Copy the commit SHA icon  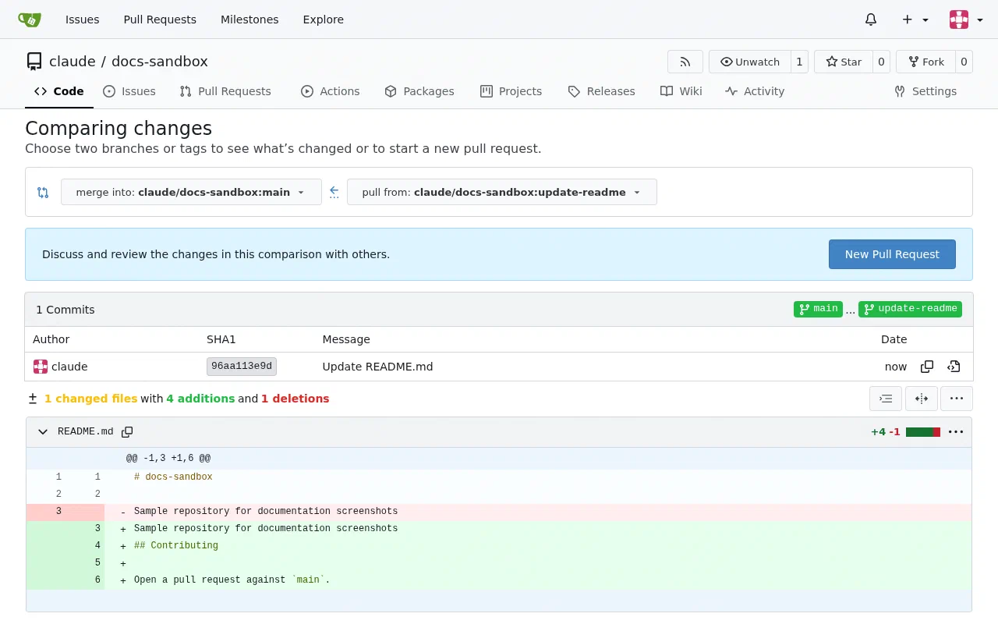tap(927, 367)
